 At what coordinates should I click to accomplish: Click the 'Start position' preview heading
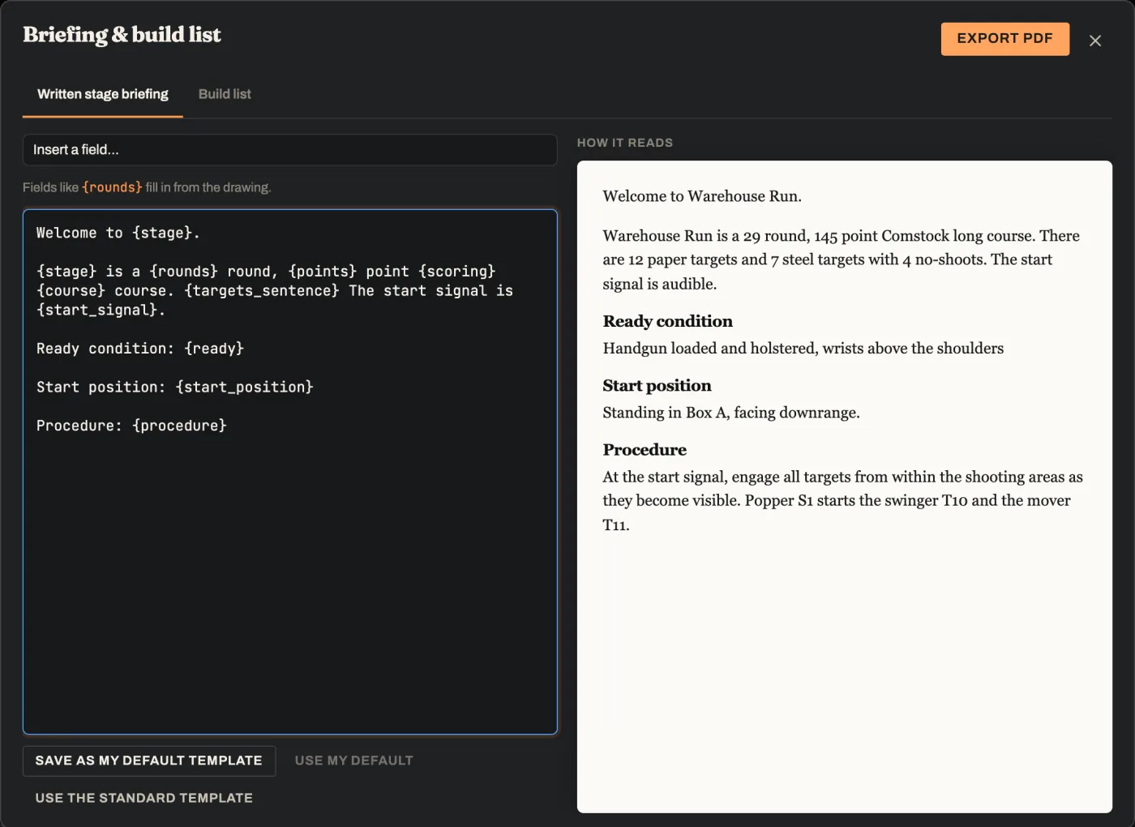tap(657, 385)
